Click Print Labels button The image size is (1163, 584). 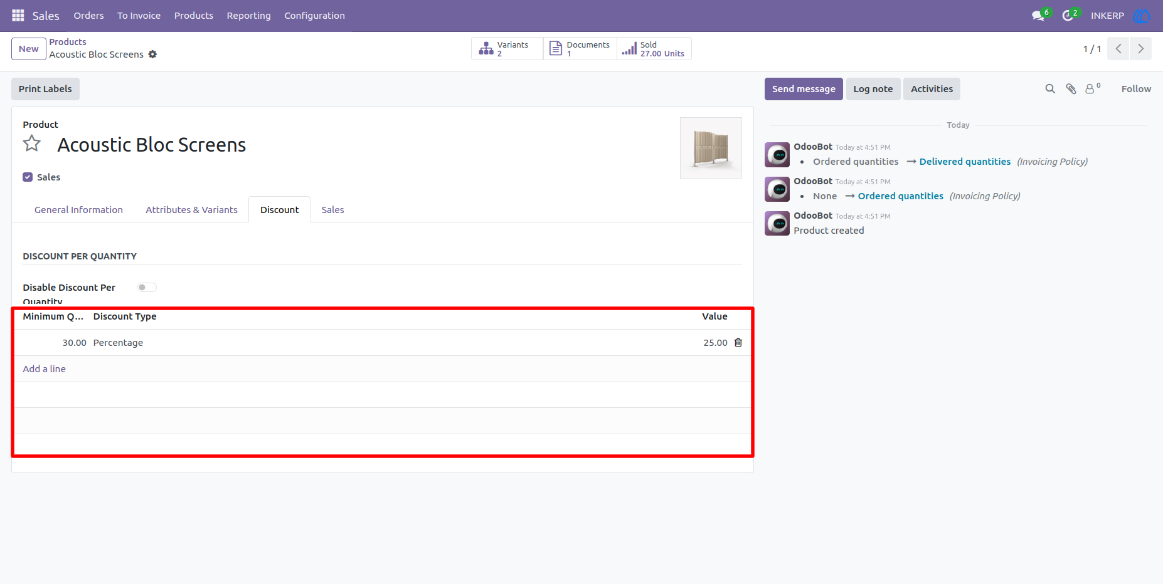(45, 89)
